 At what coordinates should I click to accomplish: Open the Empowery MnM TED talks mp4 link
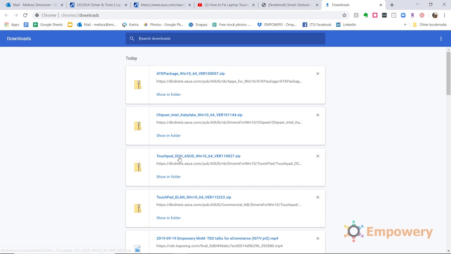217,238
